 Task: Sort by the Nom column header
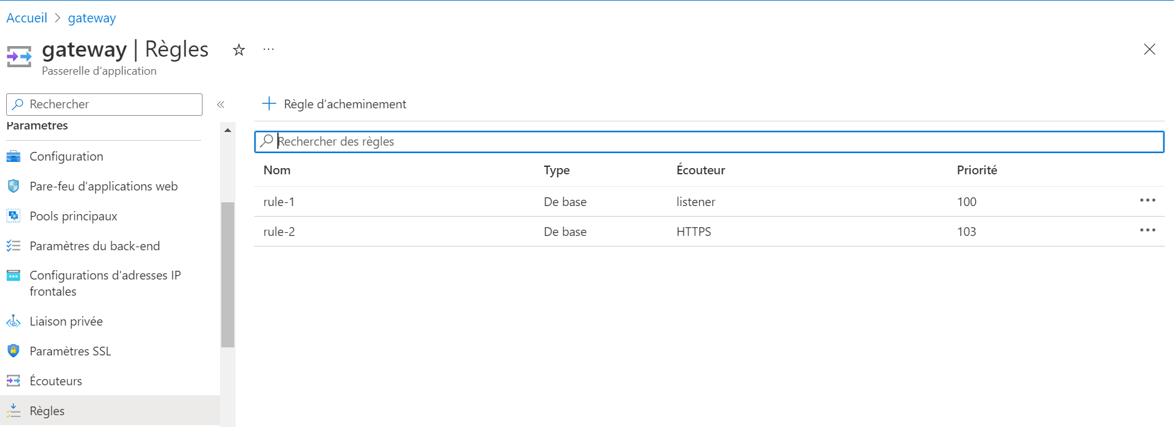(x=277, y=170)
